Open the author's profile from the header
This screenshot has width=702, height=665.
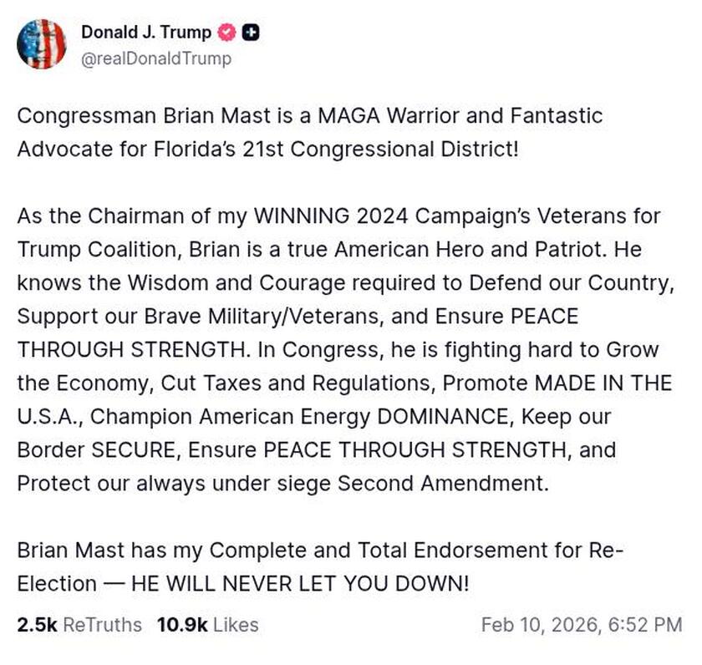coord(145,33)
